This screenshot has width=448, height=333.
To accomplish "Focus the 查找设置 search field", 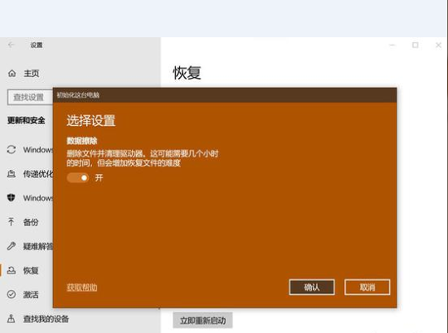I will [31, 97].
